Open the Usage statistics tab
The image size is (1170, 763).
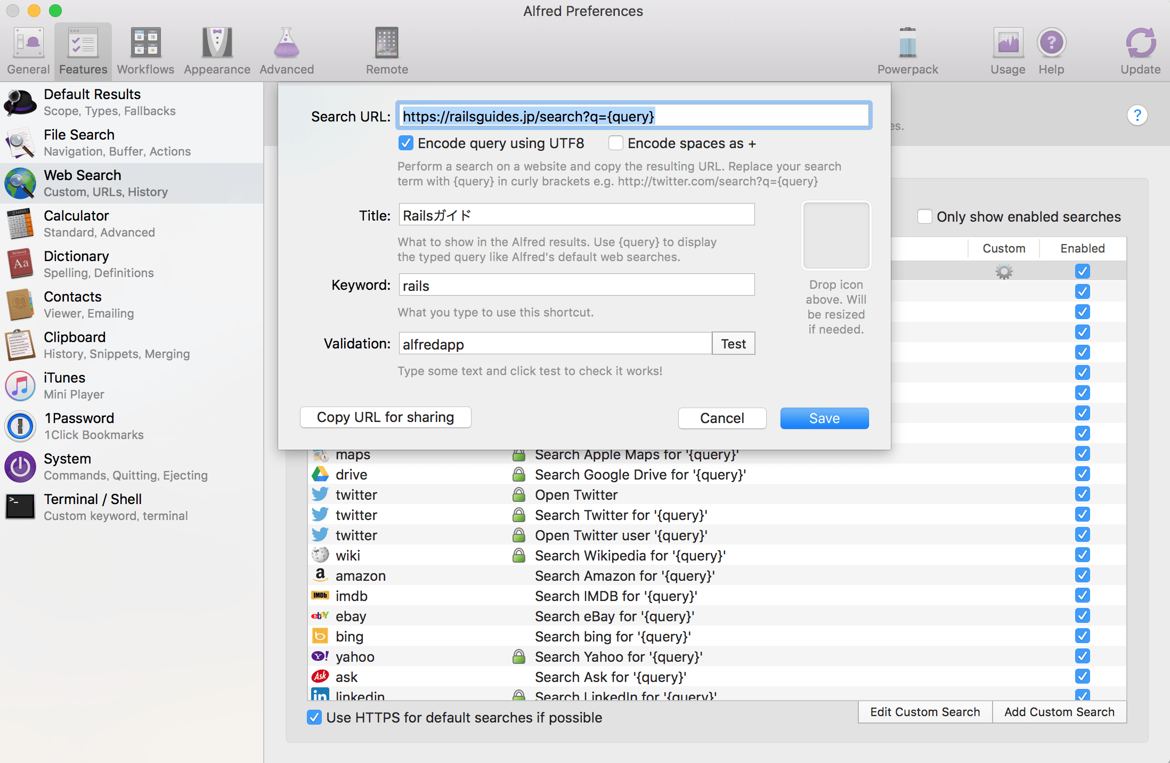click(1008, 51)
